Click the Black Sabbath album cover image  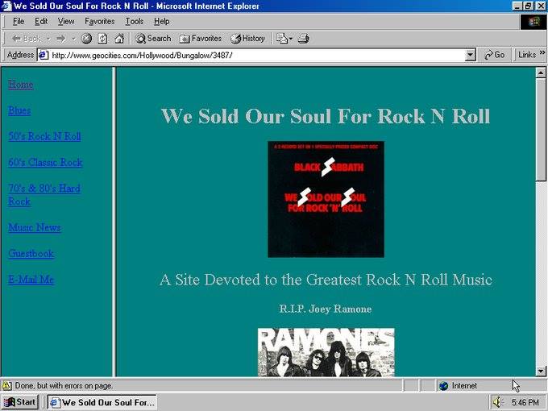click(326, 199)
